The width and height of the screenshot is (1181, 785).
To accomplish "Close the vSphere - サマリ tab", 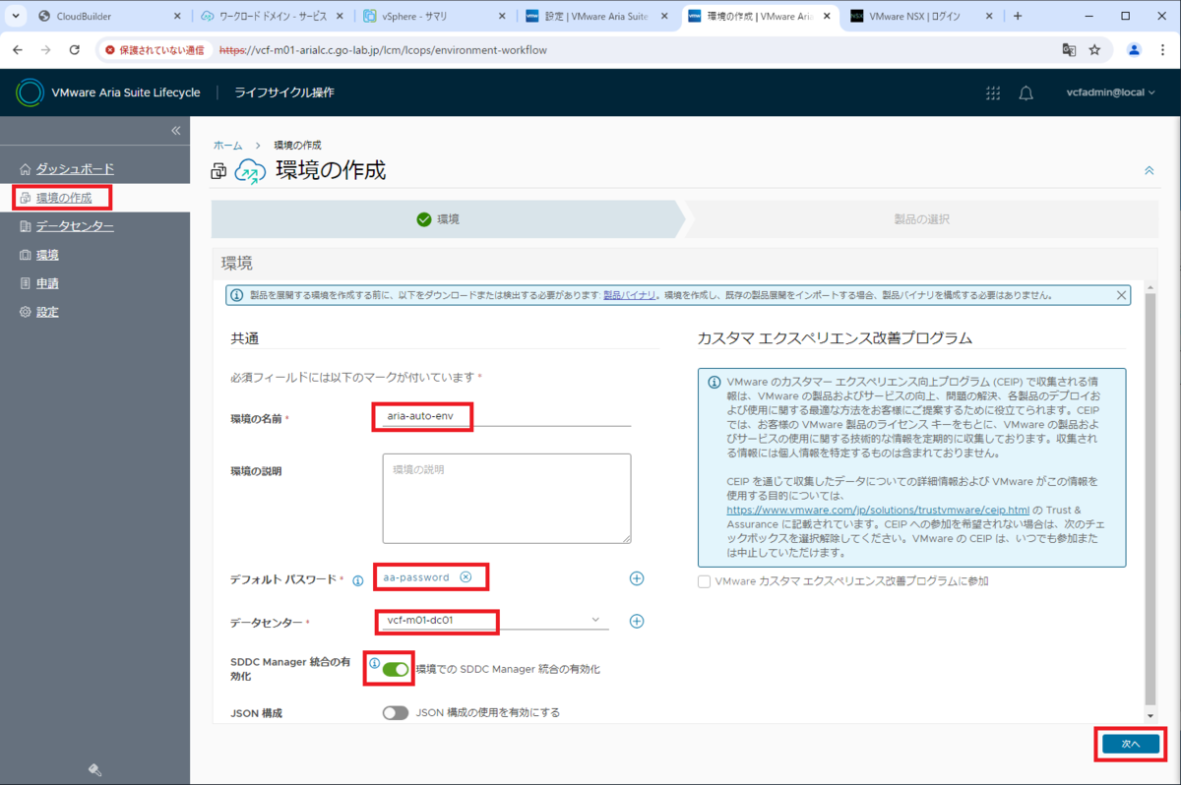I will pyautogui.click(x=502, y=16).
